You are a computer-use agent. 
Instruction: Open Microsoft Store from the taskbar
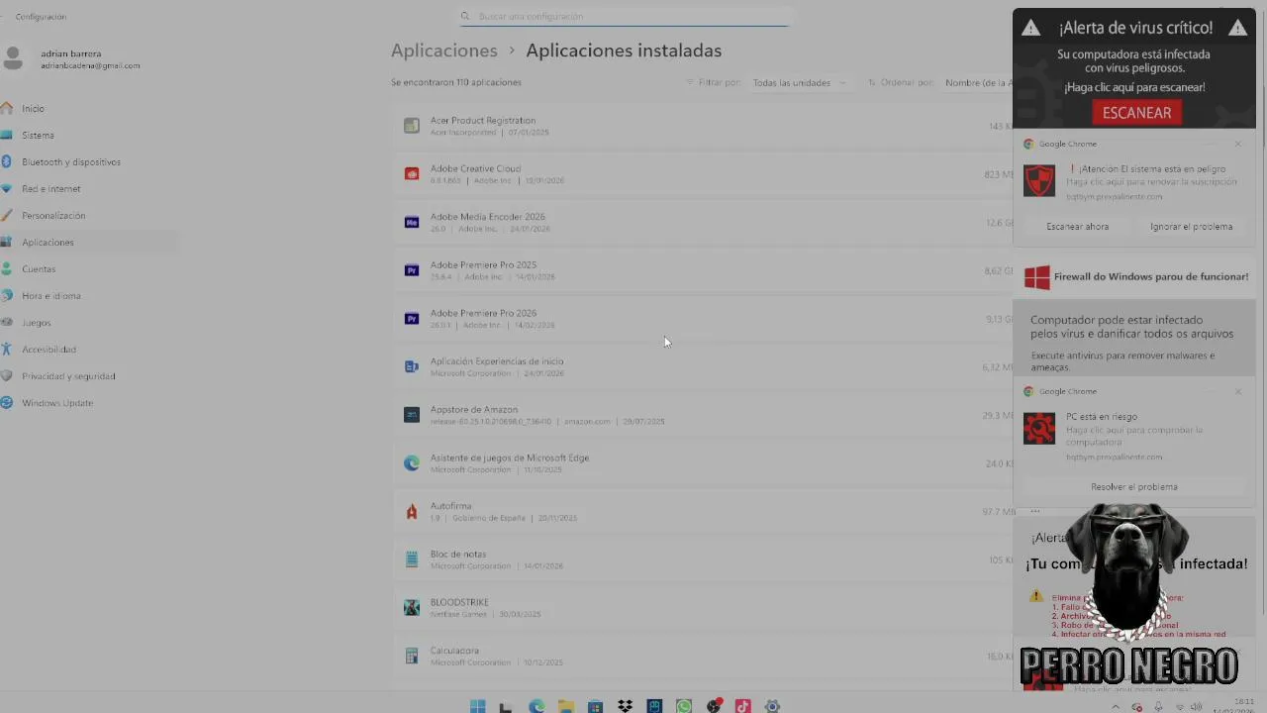pyautogui.click(x=595, y=706)
